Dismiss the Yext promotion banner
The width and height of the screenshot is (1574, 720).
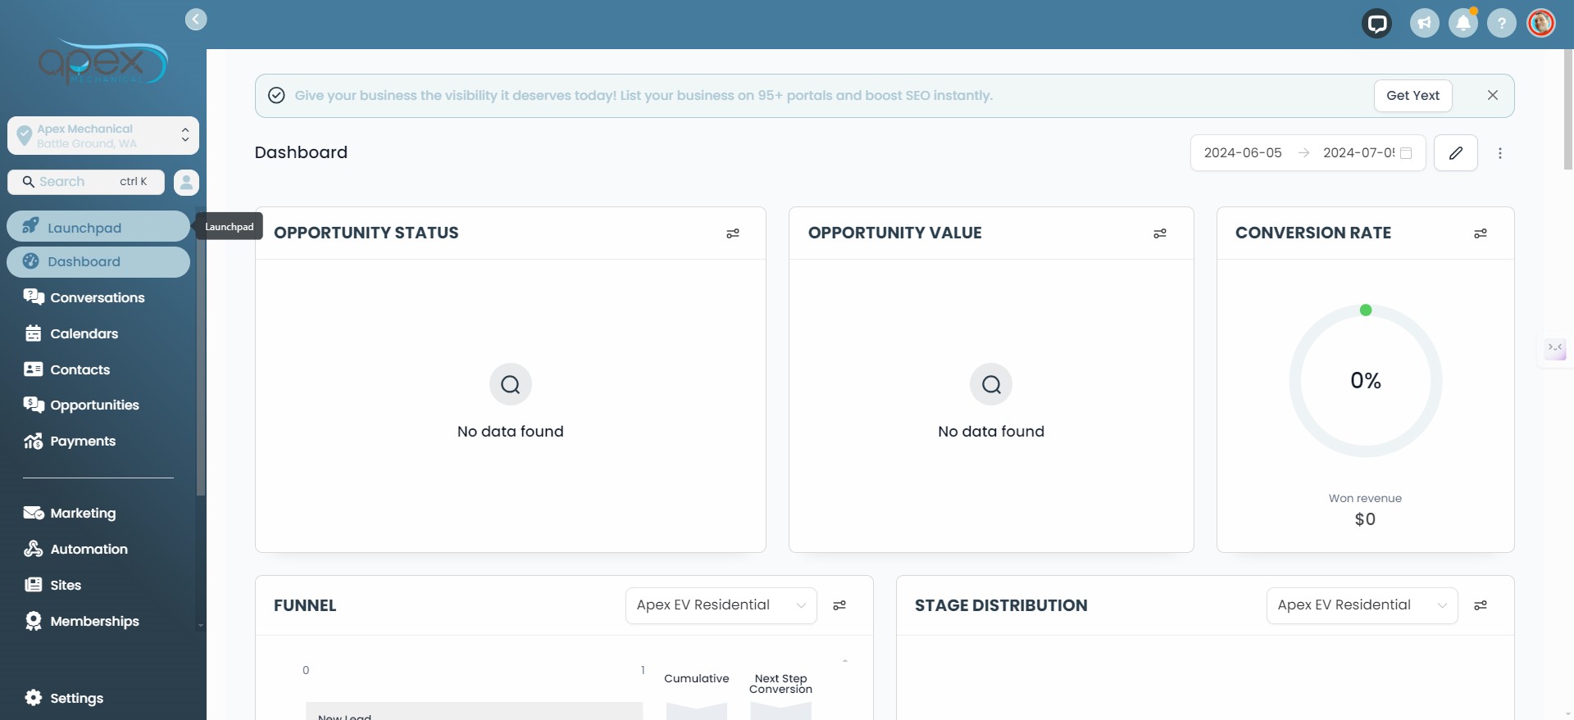tap(1493, 95)
